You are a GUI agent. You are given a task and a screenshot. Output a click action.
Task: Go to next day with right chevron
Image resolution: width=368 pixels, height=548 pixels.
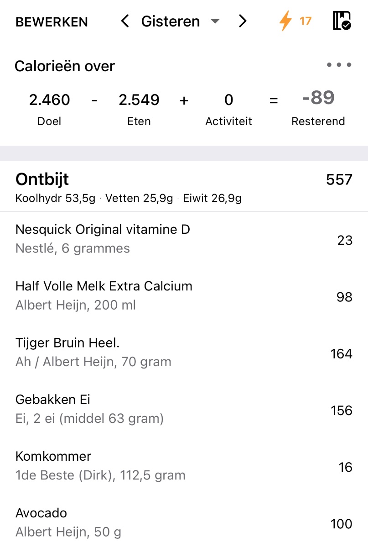point(243,21)
